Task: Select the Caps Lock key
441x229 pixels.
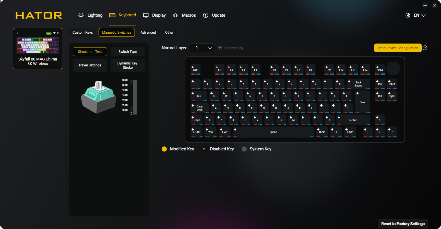Action: [x=199, y=108]
